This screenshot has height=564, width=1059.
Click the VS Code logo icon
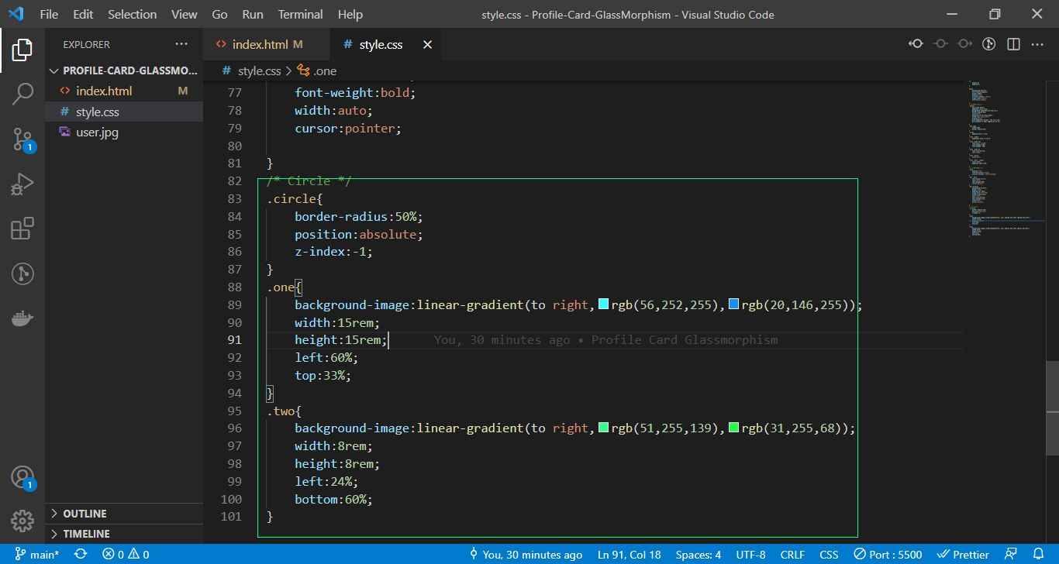(16, 14)
